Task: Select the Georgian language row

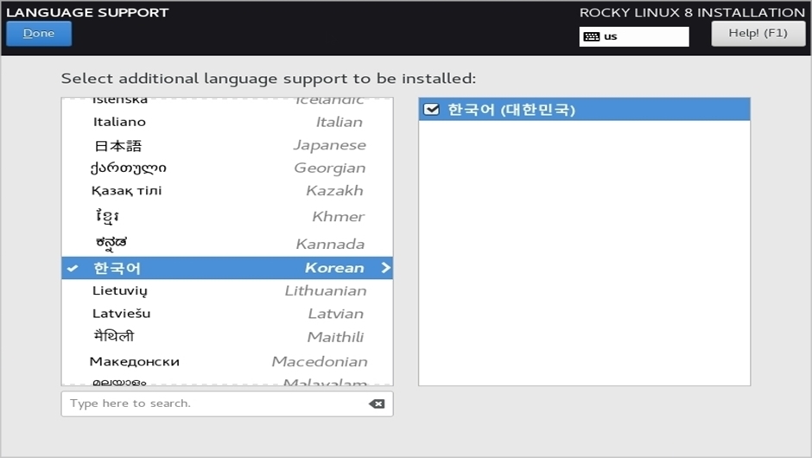Action: pos(227,168)
